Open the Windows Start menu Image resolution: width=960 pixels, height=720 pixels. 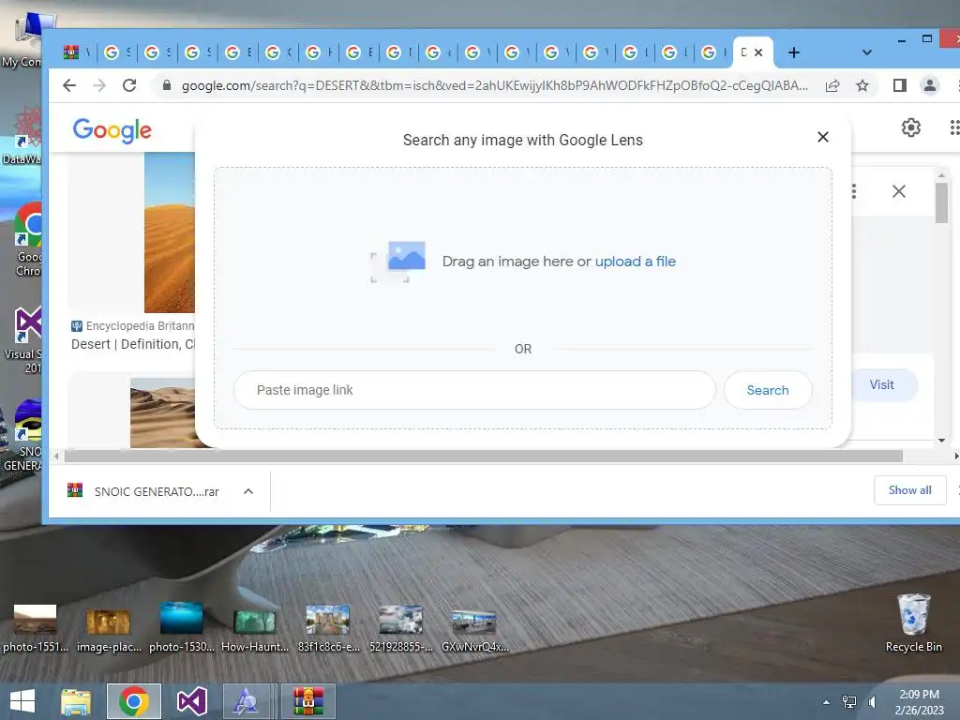22,701
